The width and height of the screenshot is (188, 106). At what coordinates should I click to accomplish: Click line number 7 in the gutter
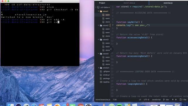point(113,25)
